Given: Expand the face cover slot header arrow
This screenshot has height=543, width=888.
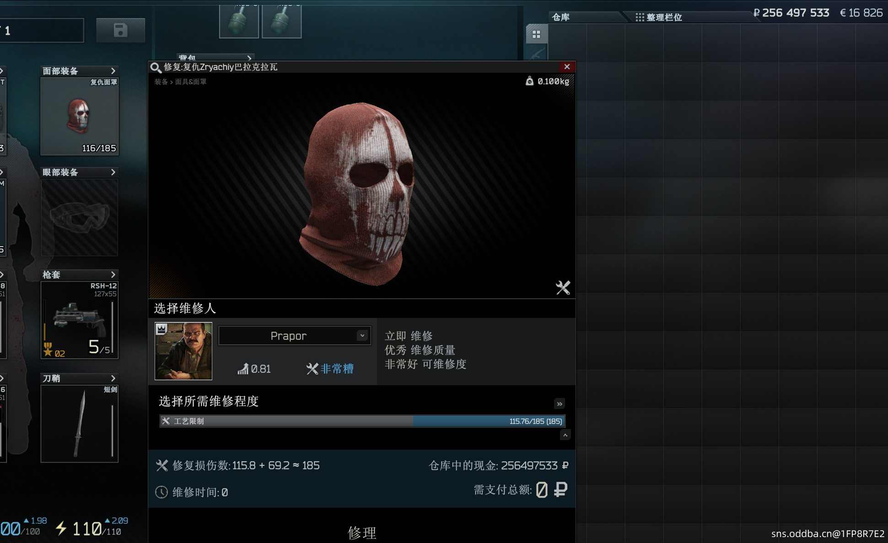Looking at the screenshot, I should click(113, 71).
